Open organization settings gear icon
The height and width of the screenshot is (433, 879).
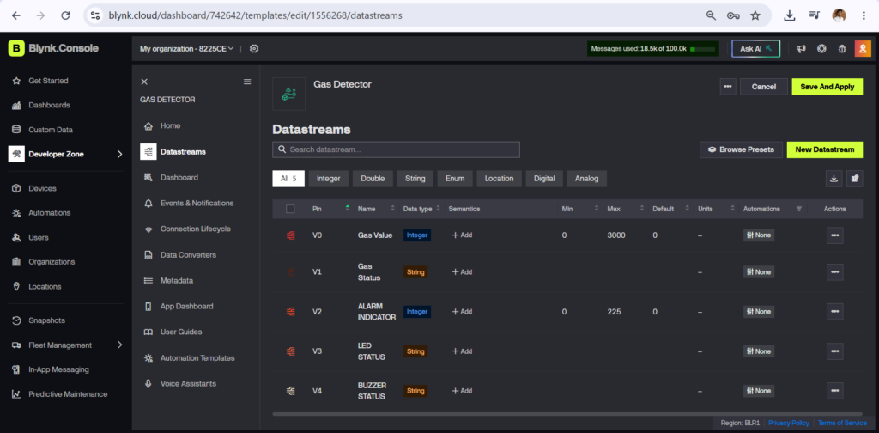click(x=254, y=49)
